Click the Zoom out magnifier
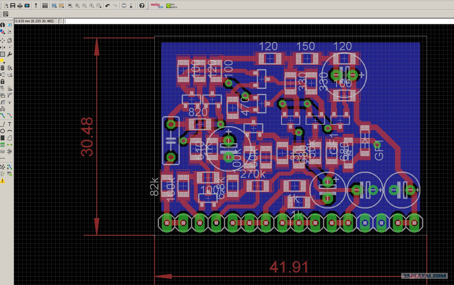454x285 pixels. pyautogui.click(x=84, y=6)
